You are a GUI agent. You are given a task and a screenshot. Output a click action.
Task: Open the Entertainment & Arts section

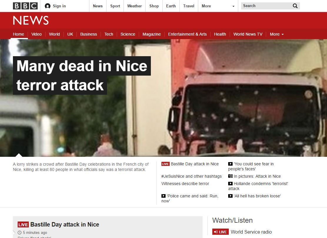pos(187,34)
